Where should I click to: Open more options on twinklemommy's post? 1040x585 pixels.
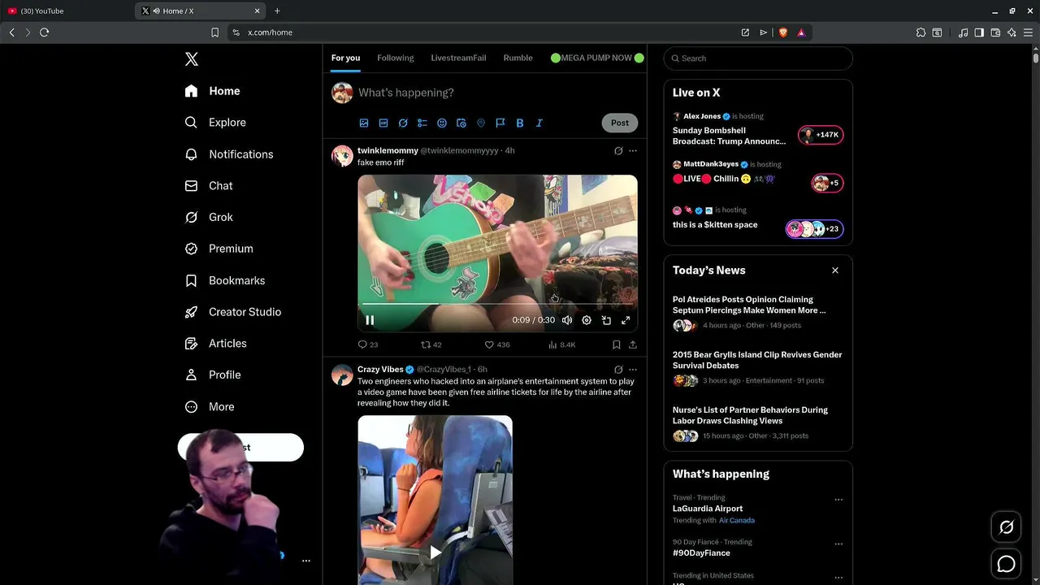(x=633, y=151)
